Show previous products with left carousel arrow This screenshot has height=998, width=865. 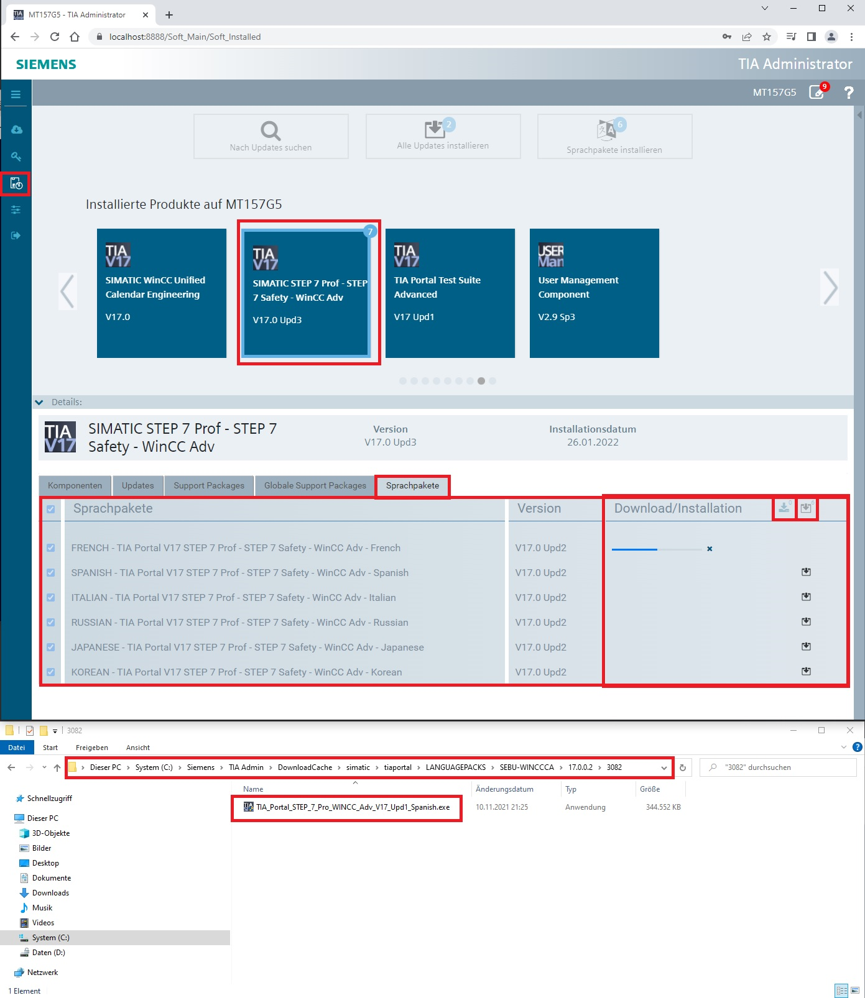click(x=67, y=290)
